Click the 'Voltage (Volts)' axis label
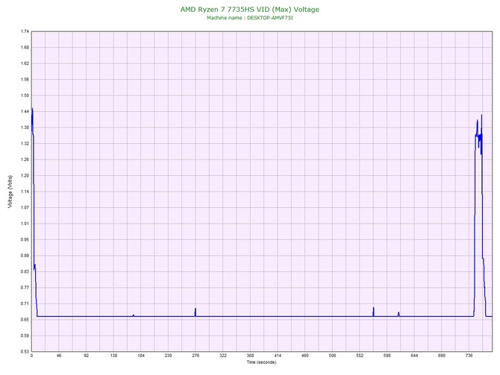Image resolution: width=500 pixels, height=375 pixels. pos(10,192)
